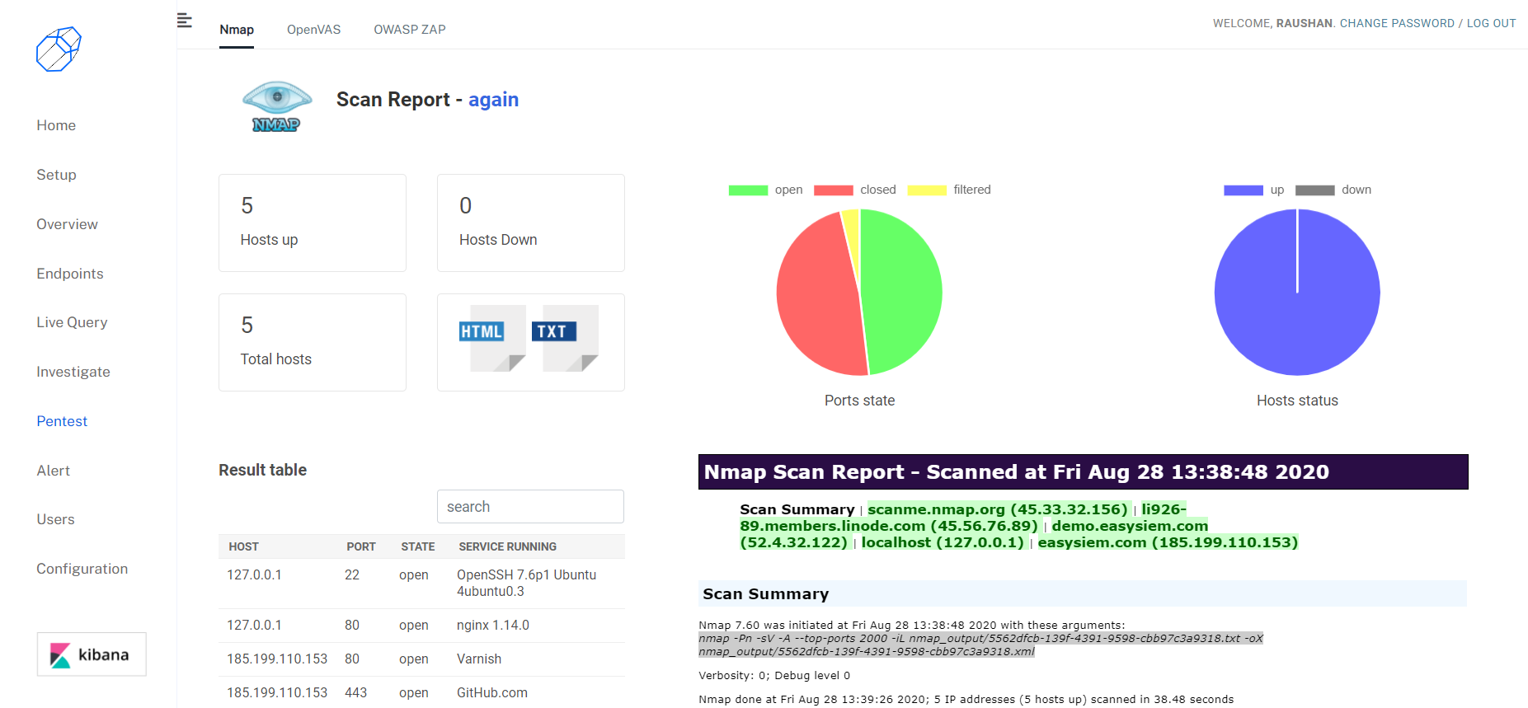
Task: Click port '443' cell in the table
Action: [356, 693]
